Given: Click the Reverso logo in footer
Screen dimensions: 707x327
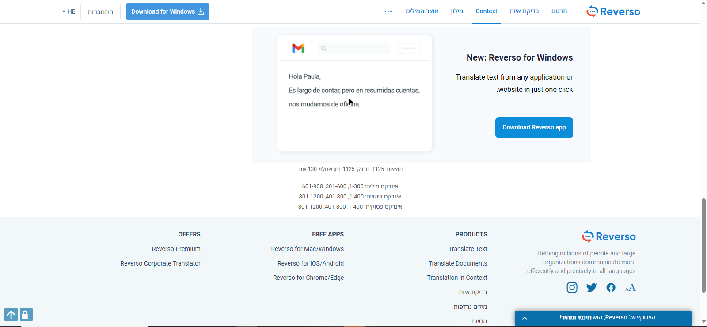Looking at the screenshot, I should pyautogui.click(x=609, y=236).
